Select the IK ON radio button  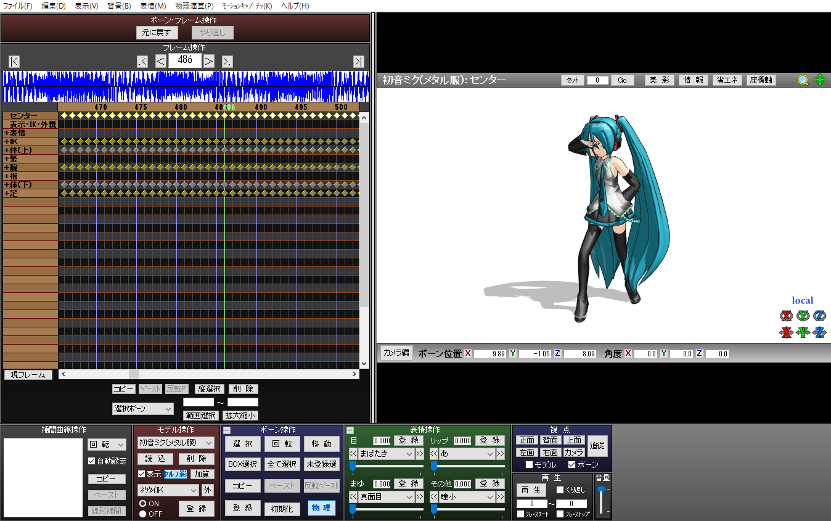pos(142,504)
